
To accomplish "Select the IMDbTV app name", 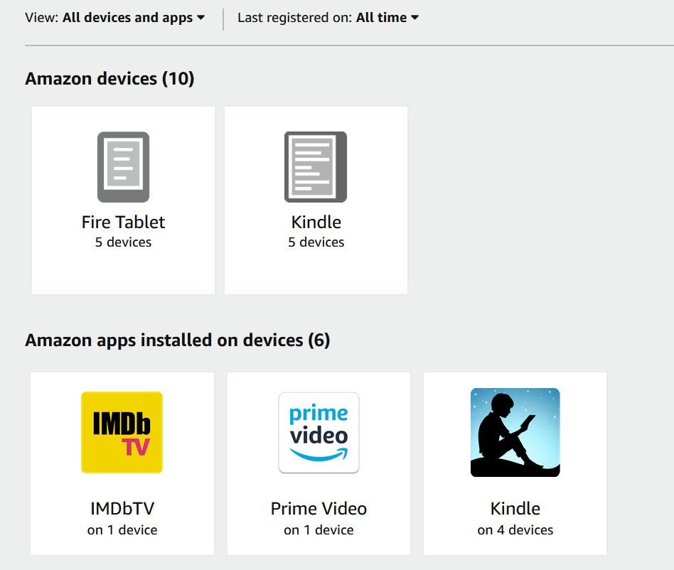I will coord(122,509).
